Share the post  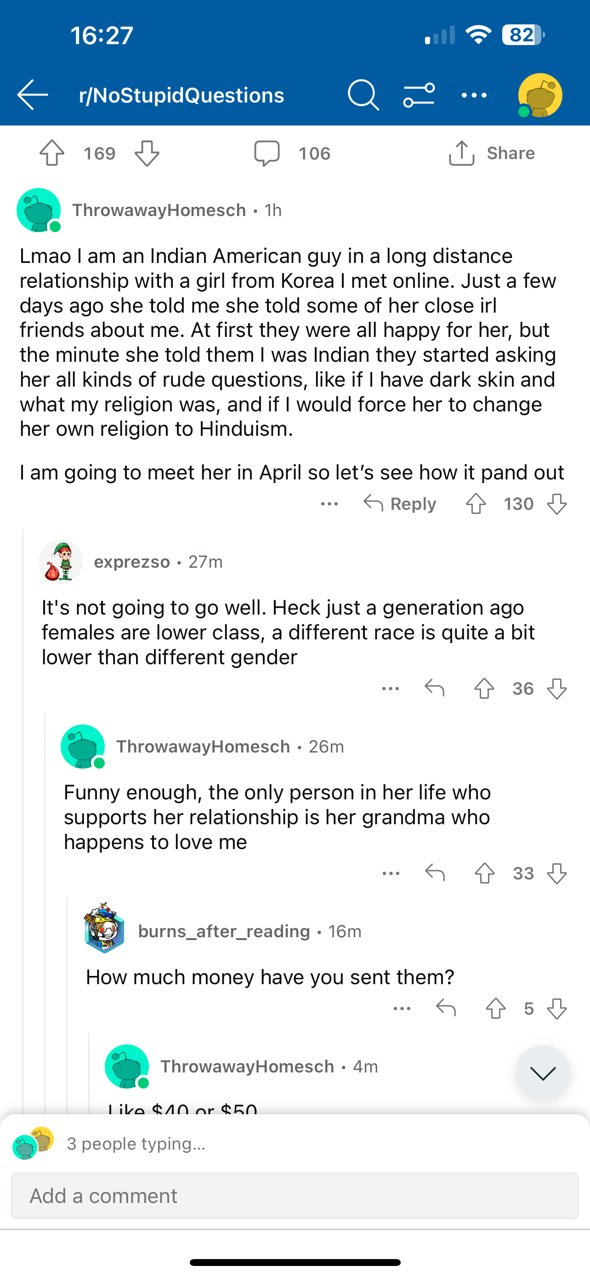click(x=492, y=153)
